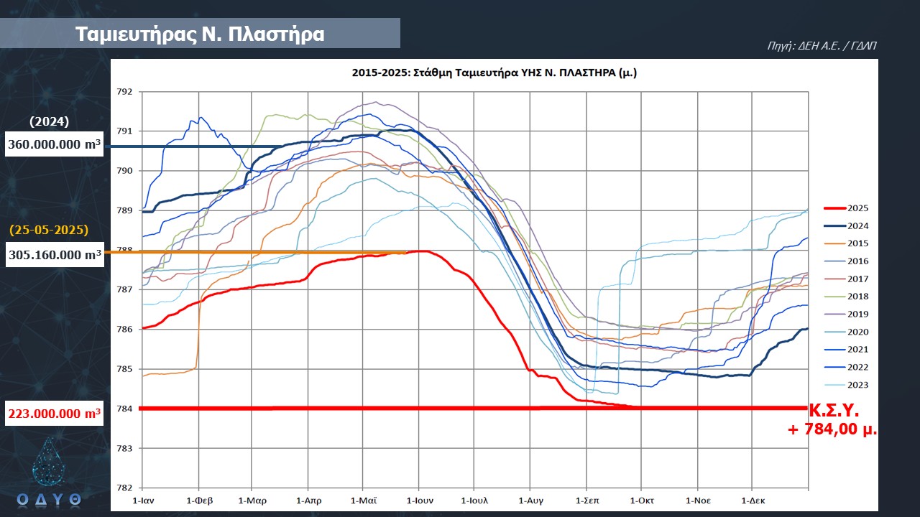Select the red Κ.Σ.Υ. annotation text
This screenshot has height=517, width=920.
click(x=834, y=411)
